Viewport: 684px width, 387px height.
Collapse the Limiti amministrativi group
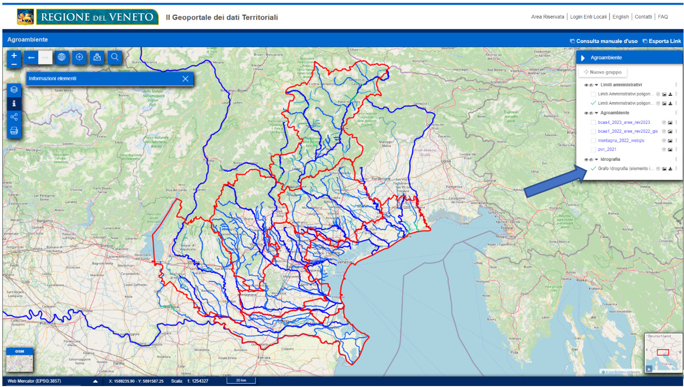tap(596, 85)
